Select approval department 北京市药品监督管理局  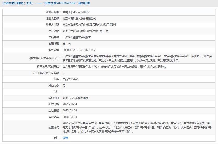(x=75, y=98)
